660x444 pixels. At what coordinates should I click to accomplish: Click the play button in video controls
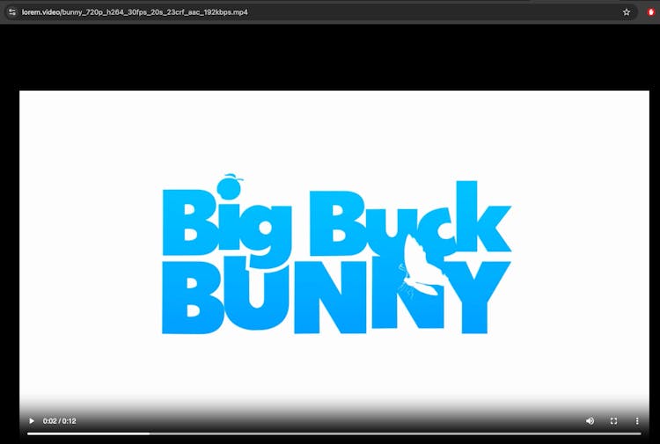pyautogui.click(x=32, y=421)
